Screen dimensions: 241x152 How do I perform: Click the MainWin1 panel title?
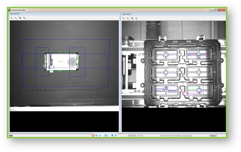click(127, 14)
